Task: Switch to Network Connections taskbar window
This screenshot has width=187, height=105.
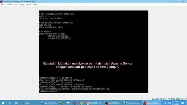Action: (x=132, y=103)
